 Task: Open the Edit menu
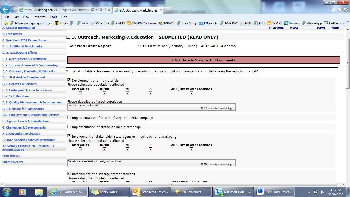click(16, 17)
